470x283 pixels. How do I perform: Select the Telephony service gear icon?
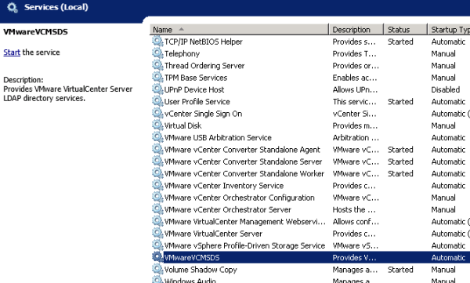tap(157, 53)
